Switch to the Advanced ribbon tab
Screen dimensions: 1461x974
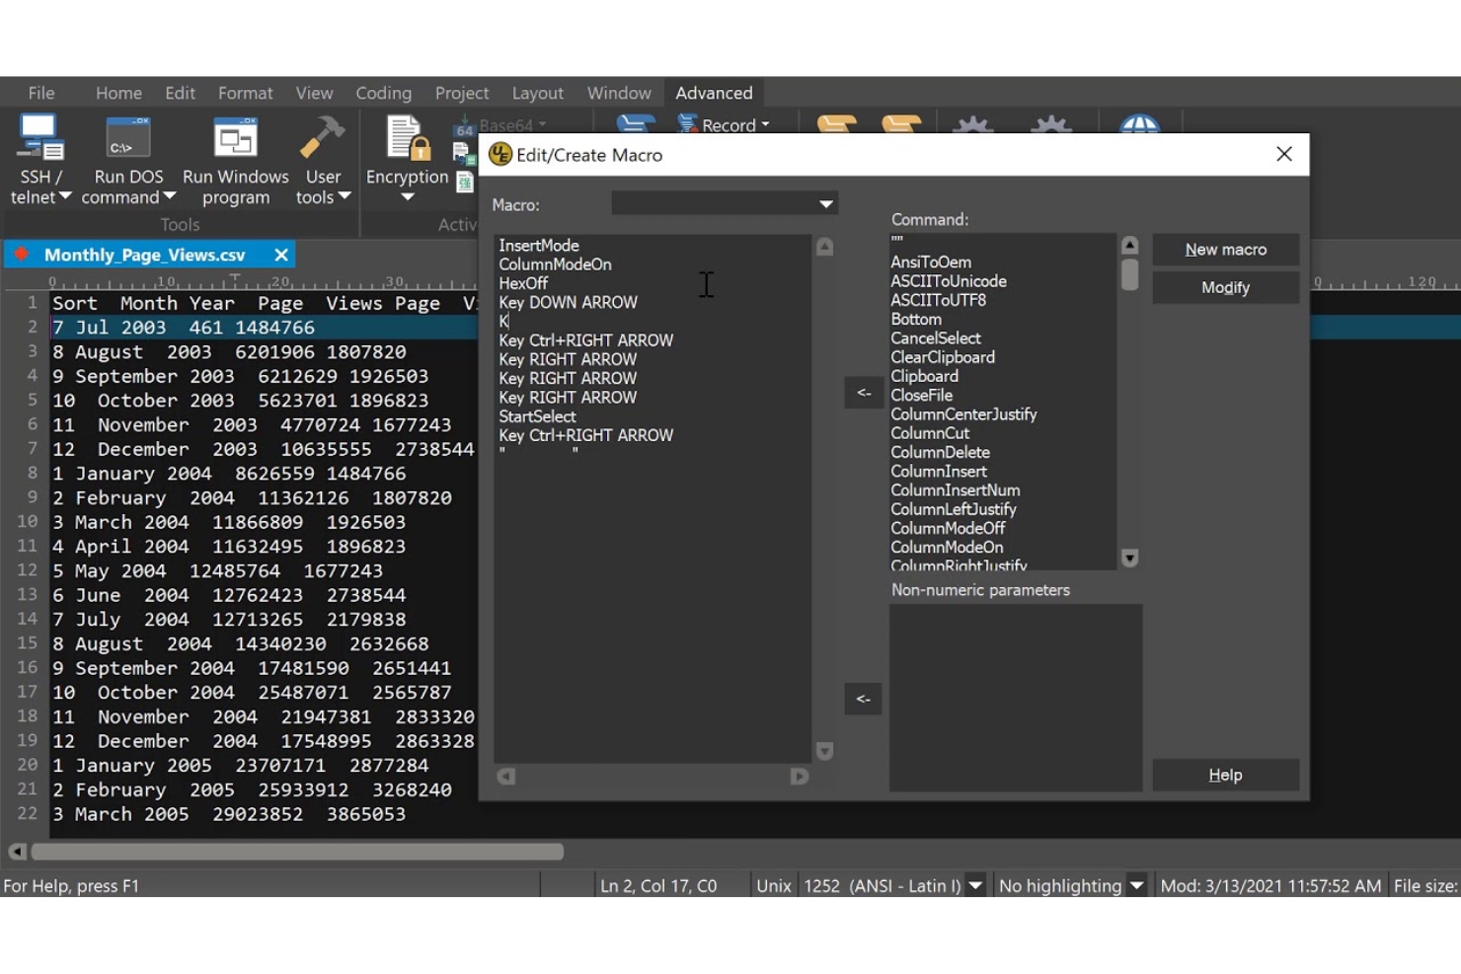click(714, 92)
